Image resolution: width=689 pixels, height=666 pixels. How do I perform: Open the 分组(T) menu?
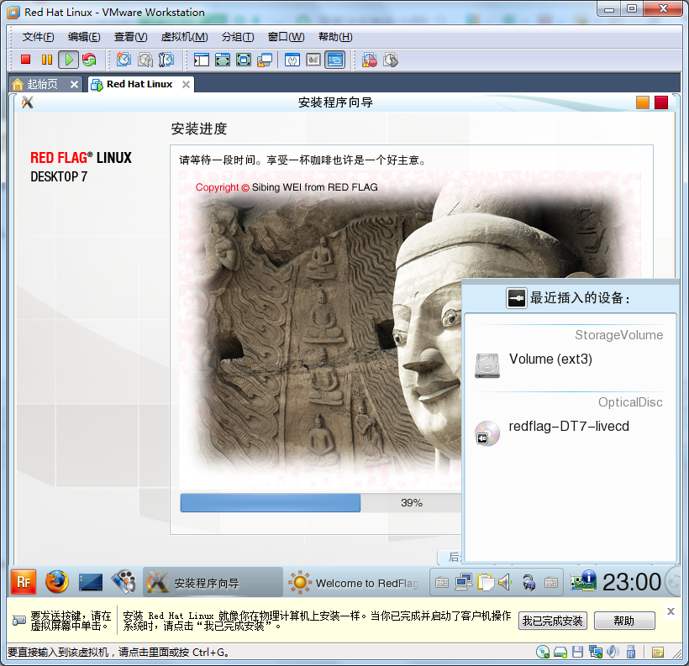238,37
